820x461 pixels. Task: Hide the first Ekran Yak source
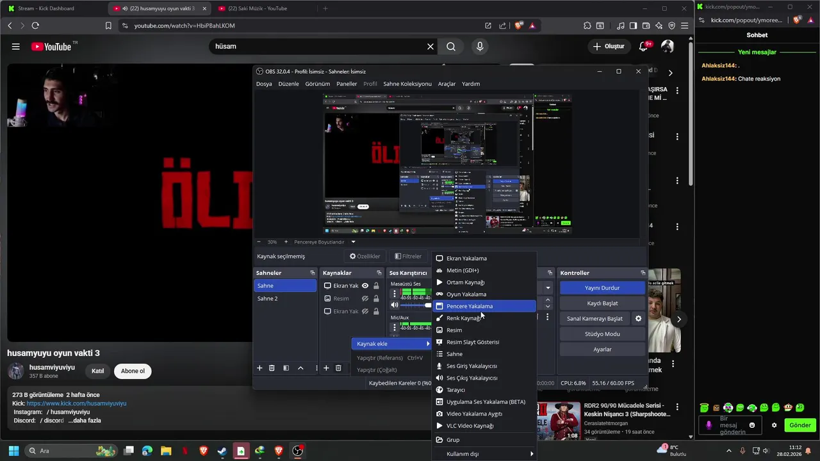pyautogui.click(x=365, y=286)
